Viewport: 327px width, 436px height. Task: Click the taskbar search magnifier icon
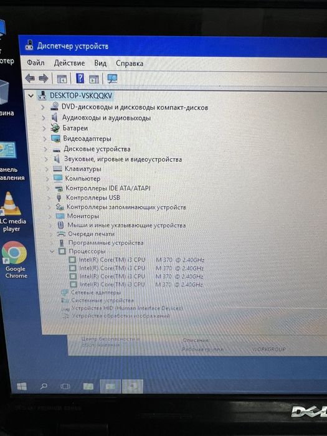tap(44, 386)
